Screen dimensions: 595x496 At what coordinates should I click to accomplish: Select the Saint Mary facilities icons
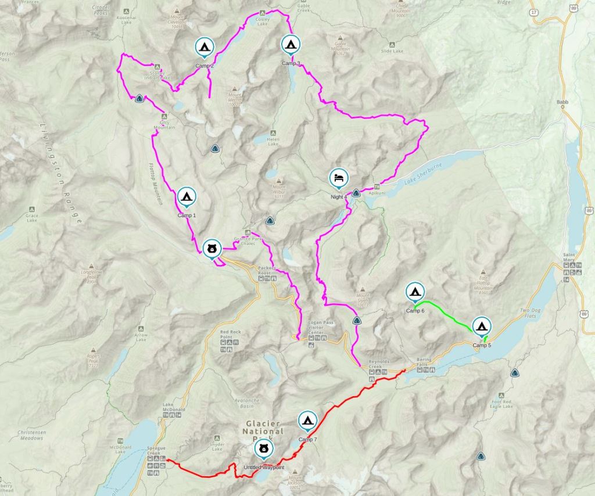coord(572,271)
